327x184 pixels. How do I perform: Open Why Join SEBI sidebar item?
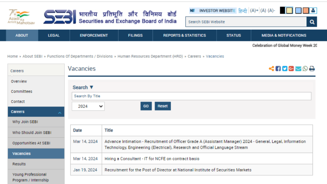pyautogui.click(x=36, y=122)
